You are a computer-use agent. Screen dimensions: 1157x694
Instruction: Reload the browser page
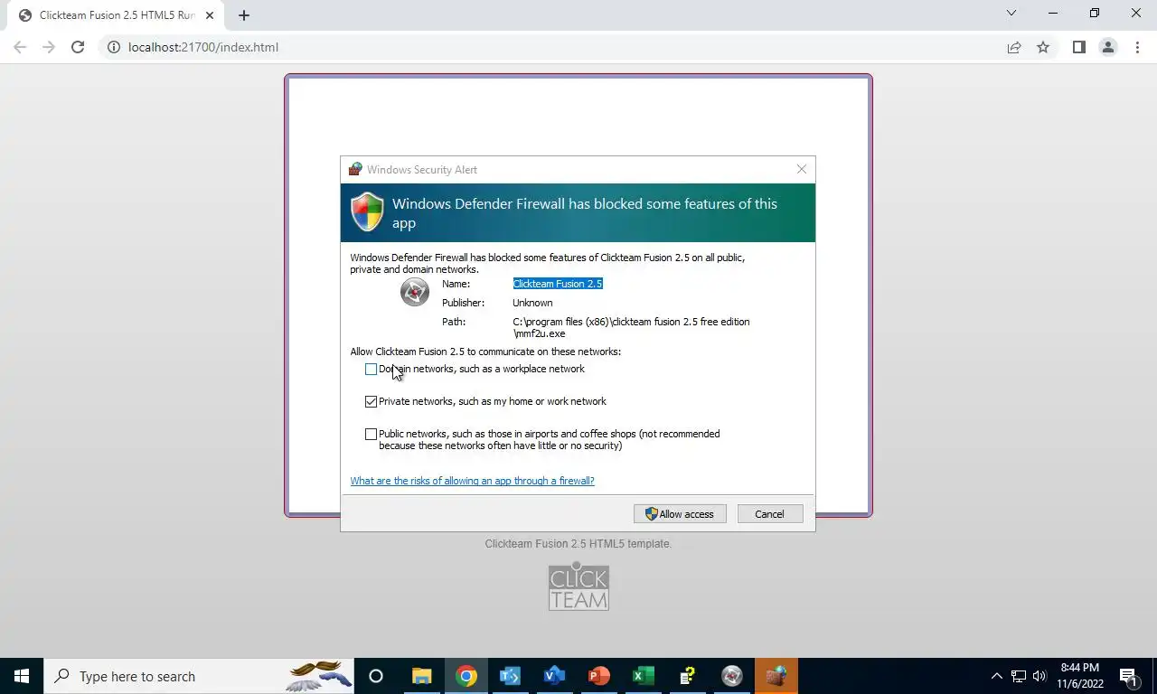78,47
